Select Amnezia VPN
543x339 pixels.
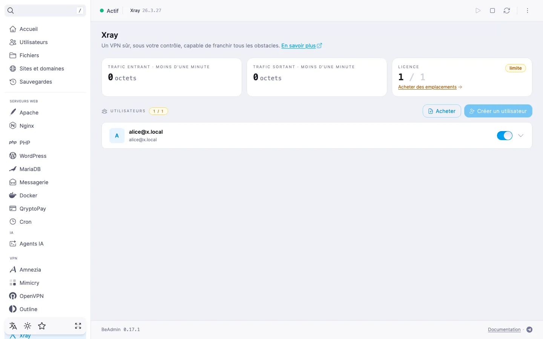pyautogui.click(x=45, y=270)
